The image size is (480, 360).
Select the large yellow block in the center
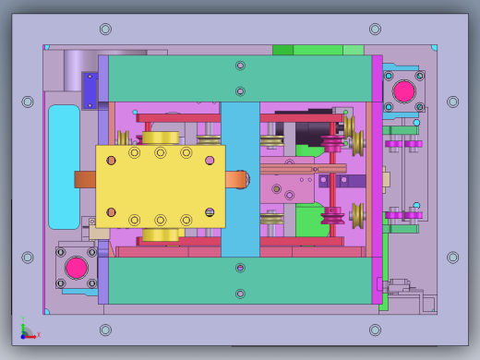161,186
